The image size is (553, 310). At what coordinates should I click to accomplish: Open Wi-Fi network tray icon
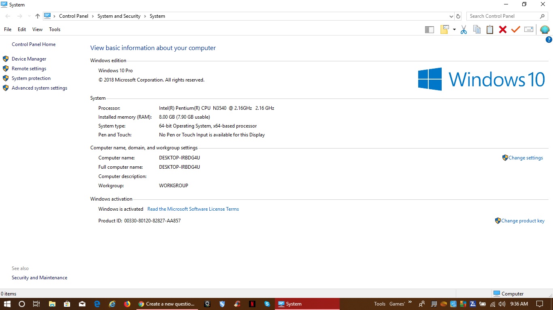[x=493, y=304]
